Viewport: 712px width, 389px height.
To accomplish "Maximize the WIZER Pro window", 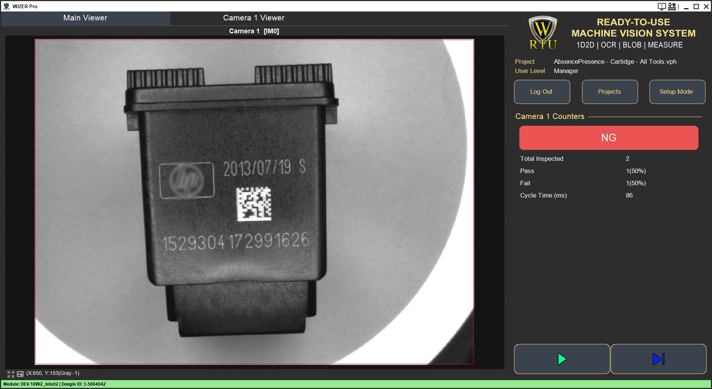I will point(696,6).
